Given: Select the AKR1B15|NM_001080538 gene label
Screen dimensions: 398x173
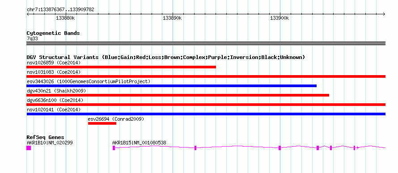Looking at the screenshot, I should (x=139, y=143).
